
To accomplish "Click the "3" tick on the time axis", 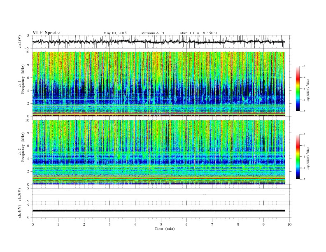I will coord(109,224).
